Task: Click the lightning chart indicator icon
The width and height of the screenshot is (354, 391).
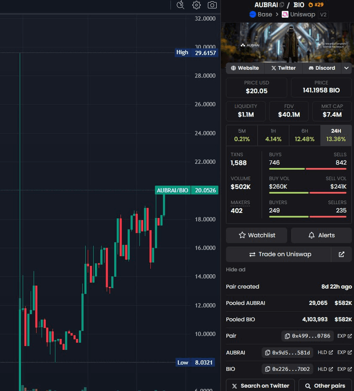Action: click(x=180, y=5)
